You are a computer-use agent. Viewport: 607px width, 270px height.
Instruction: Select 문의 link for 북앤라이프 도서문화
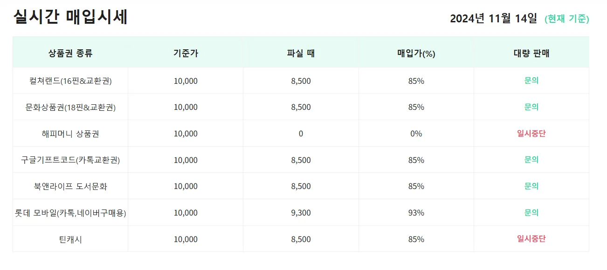click(531, 186)
